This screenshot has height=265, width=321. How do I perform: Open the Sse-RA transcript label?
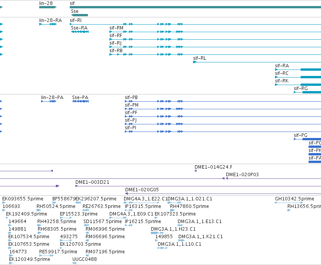click(79, 28)
